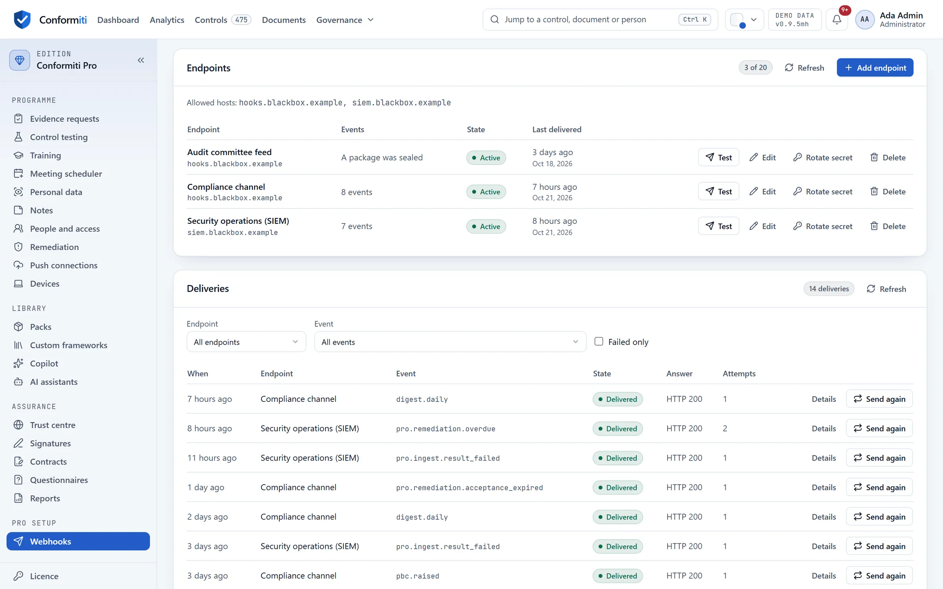Open the Dashboard tab
Screen dimensions: 943x589
[118, 20]
